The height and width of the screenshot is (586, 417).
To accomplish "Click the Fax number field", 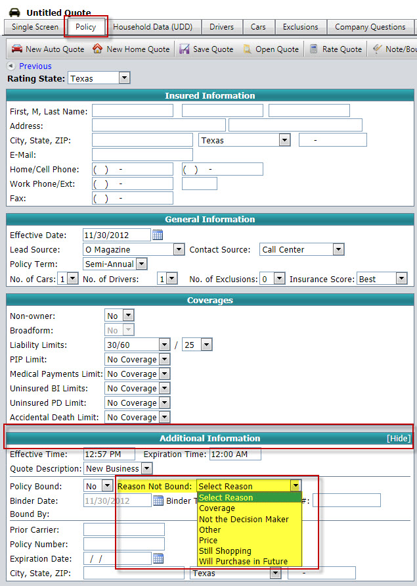I will [x=133, y=198].
